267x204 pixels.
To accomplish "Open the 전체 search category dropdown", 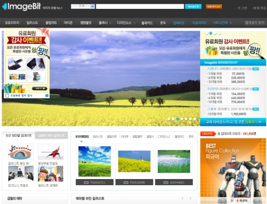I will (83, 6).
